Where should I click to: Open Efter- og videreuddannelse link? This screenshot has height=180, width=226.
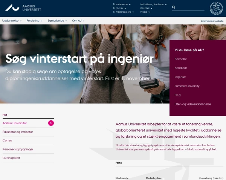193,104
